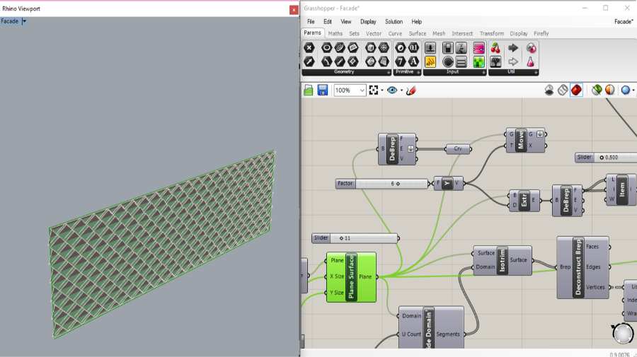Add the Integer parameter with 7 icon
The image size is (637, 357).
[401, 62]
